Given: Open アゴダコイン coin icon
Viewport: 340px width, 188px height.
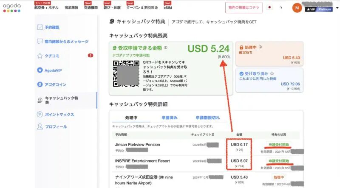Looking at the screenshot, I should [40, 84].
